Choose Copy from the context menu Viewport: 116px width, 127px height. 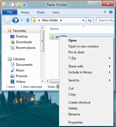[x=72, y=94]
